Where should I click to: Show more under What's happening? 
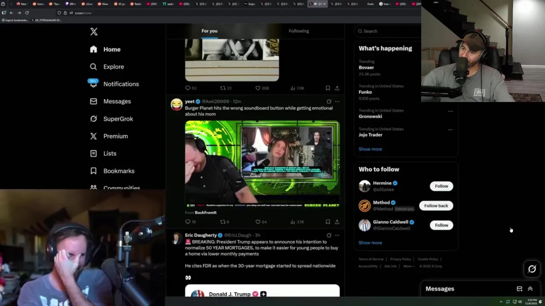(x=370, y=149)
